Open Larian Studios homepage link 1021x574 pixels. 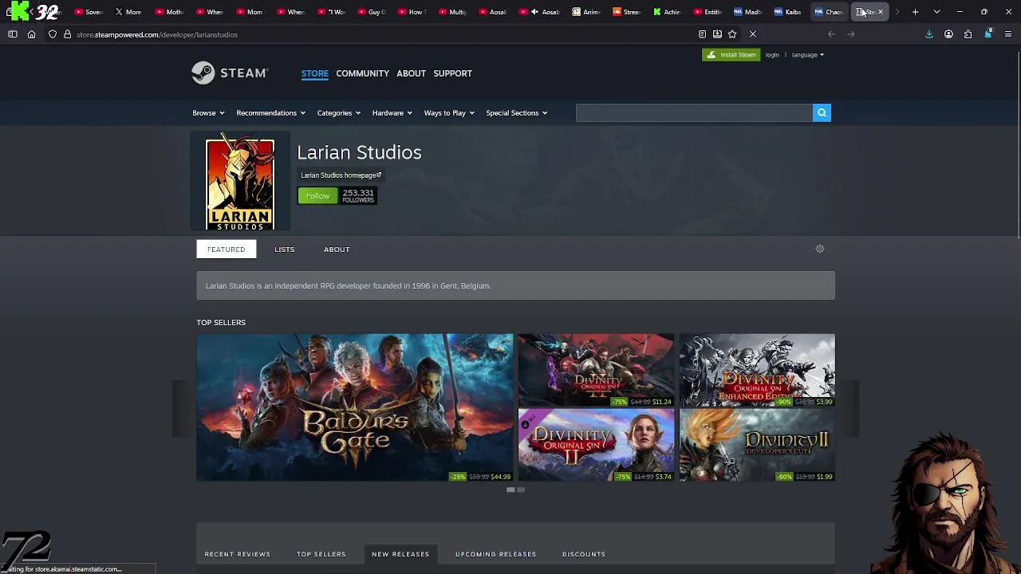coord(341,175)
